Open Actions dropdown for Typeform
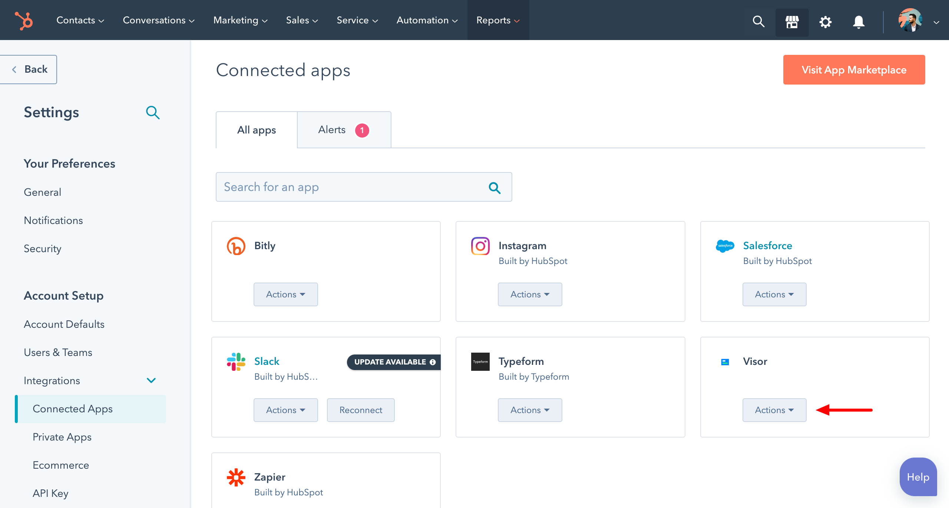This screenshot has width=949, height=508. (530, 410)
